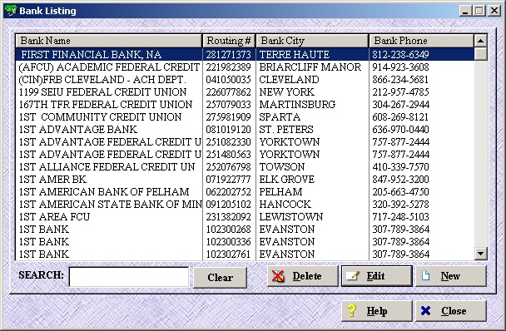Sort by Bank Phone column header
This screenshot has height=331, width=506.
[421, 41]
